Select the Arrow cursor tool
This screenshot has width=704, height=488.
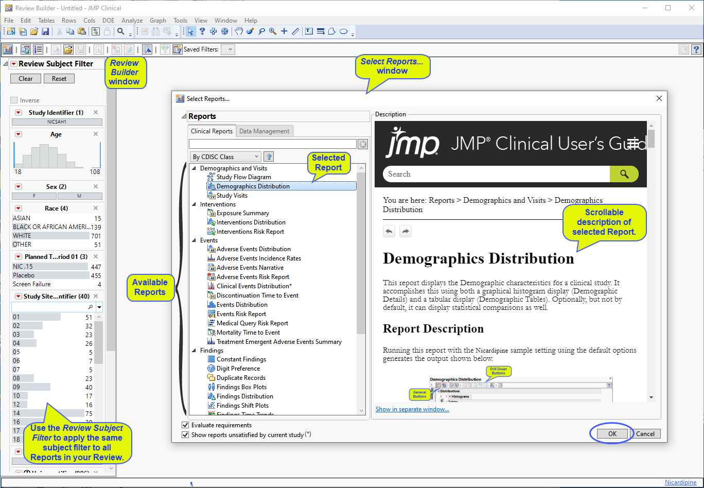pos(191,31)
